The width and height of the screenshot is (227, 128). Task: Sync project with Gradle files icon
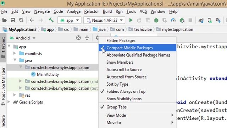(201, 20)
